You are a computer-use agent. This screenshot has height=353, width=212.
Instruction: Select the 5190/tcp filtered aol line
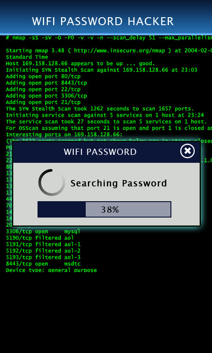pyautogui.click(x=40, y=238)
